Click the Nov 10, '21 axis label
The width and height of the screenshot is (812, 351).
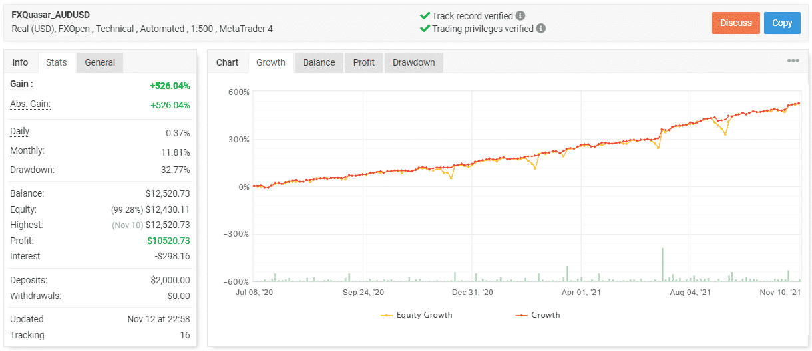781,292
